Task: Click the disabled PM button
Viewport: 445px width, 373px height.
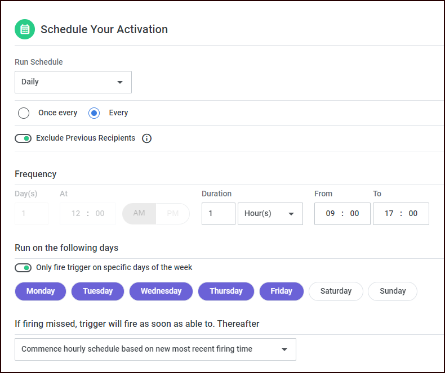Action: coord(172,214)
